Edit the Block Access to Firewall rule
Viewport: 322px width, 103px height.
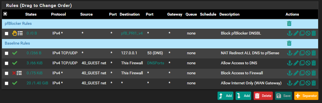pyautogui.click(x=296, y=73)
